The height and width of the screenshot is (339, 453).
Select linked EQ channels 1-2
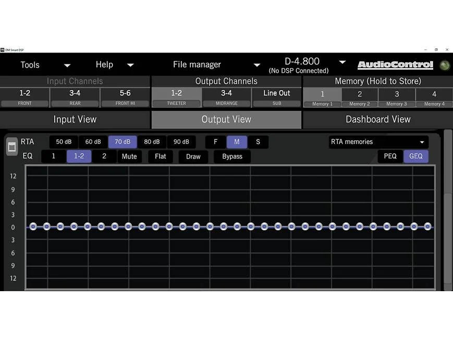coord(79,156)
